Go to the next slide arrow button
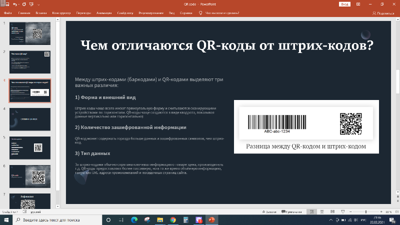The image size is (400, 225). point(397,201)
